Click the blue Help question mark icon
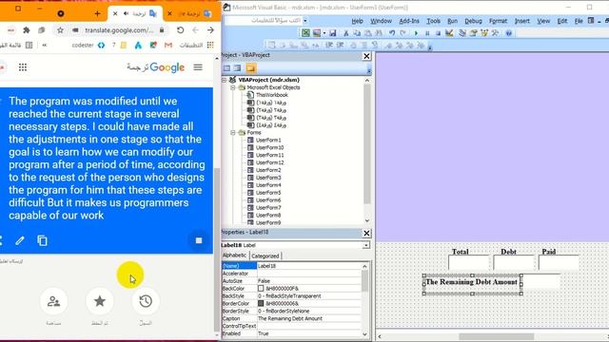The width and height of the screenshot is (609, 342). (x=509, y=33)
